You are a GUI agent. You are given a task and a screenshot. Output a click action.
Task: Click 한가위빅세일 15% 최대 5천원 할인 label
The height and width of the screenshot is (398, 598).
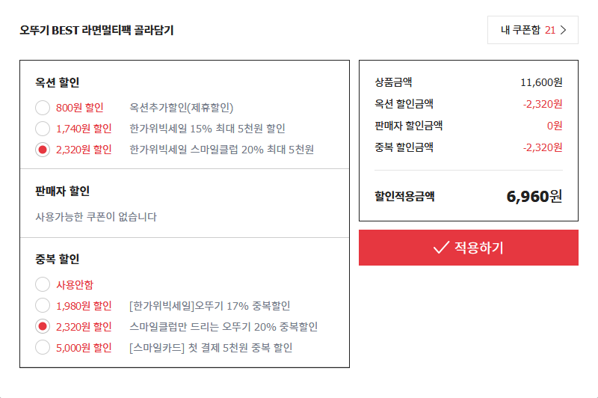pyautogui.click(x=207, y=129)
